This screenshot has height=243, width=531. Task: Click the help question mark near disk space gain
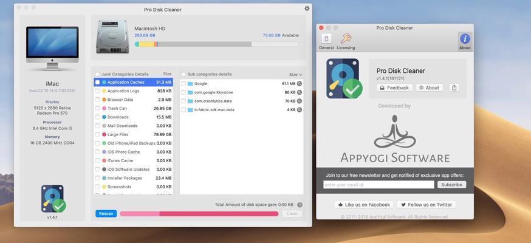[300, 205]
